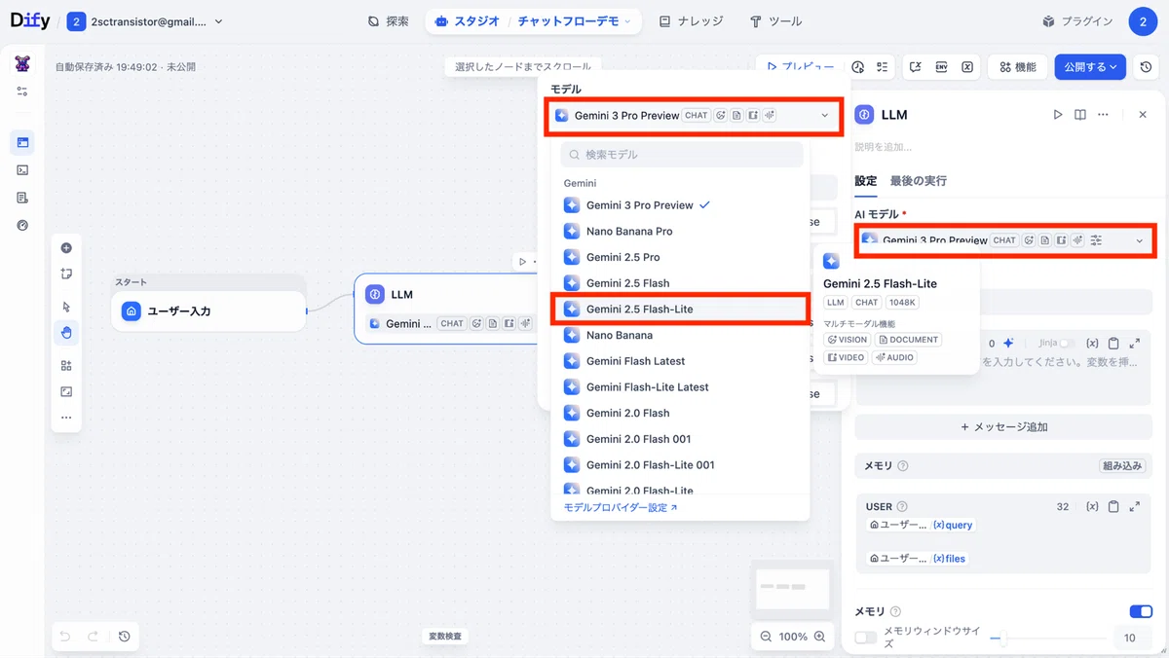This screenshot has height=658, width=1169.
Task: Open the checklist icon in top toolbar
Action: tap(882, 67)
